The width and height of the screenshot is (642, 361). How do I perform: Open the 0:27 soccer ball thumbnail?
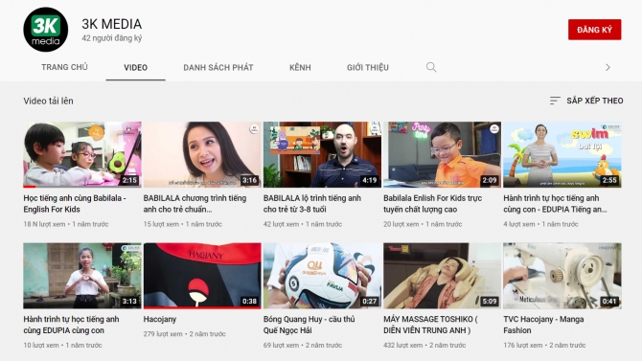click(322, 276)
